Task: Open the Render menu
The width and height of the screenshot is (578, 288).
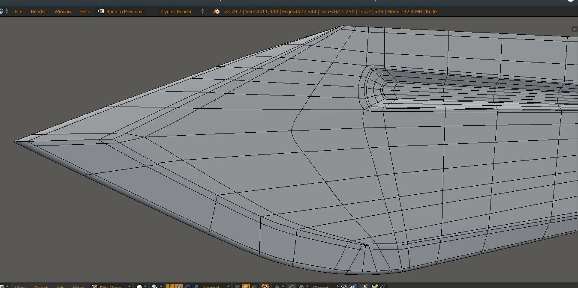Action: 38,12
